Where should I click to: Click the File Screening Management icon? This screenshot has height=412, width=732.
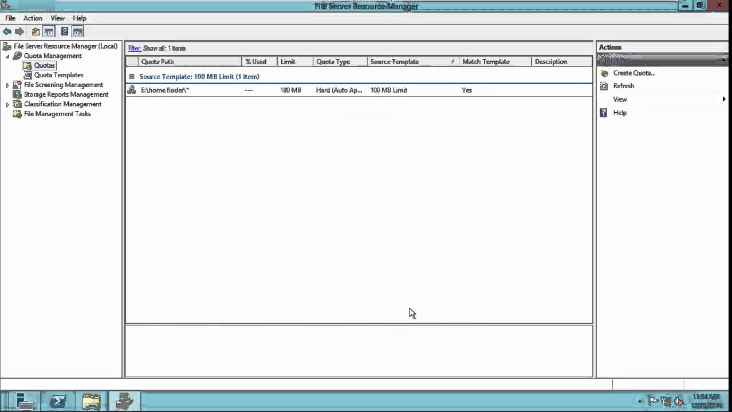(x=17, y=85)
